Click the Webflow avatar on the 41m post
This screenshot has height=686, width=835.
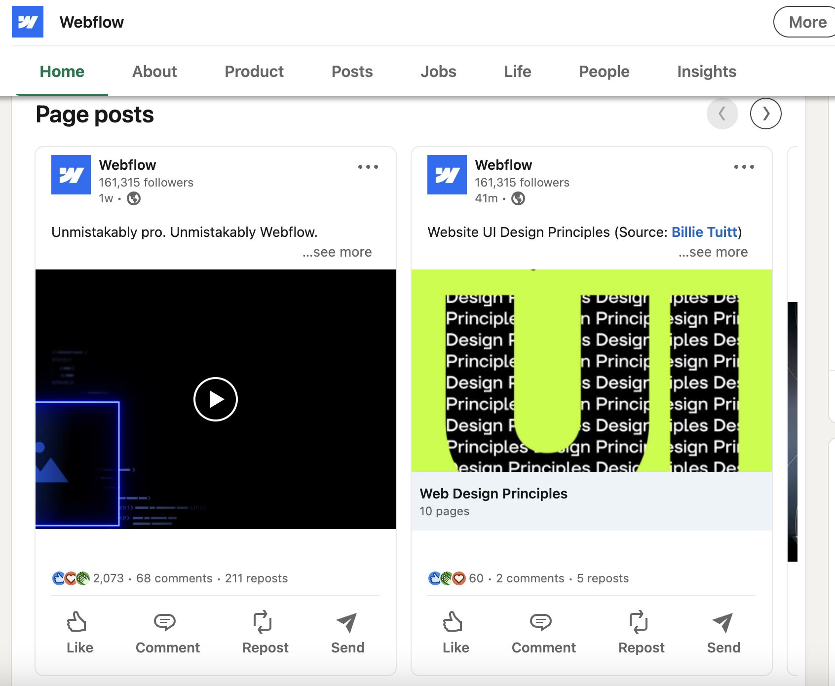coord(447,175)
